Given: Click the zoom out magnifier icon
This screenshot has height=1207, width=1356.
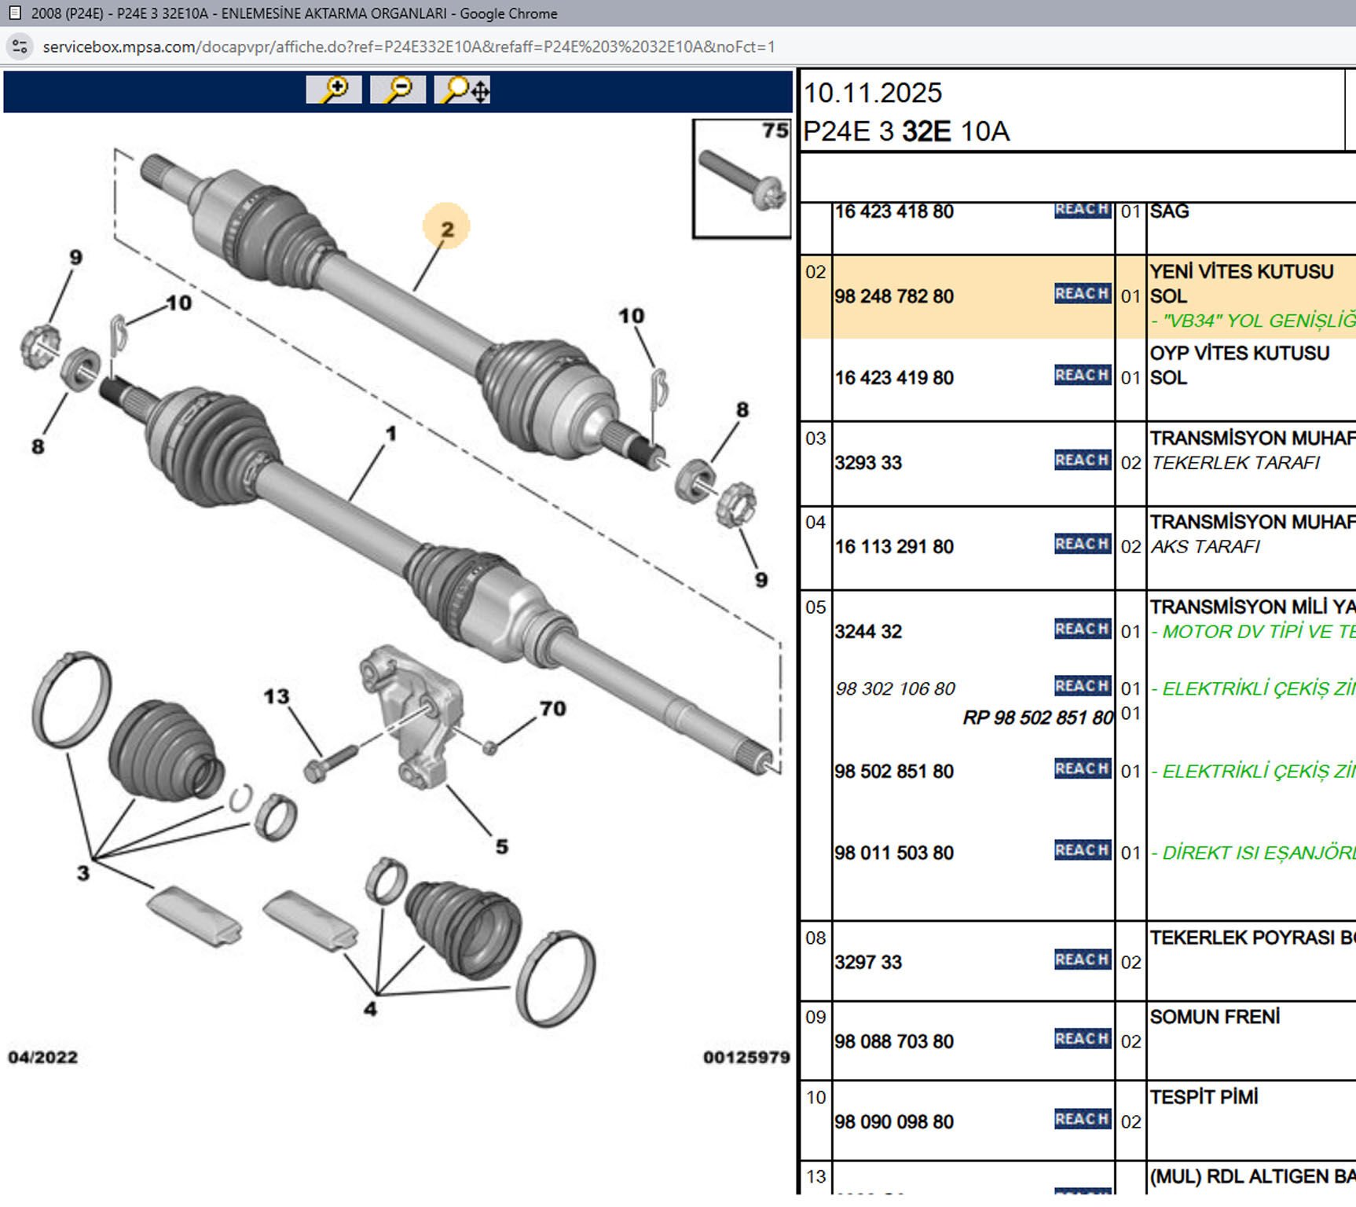Looking at the screenshot, I should 398,90.
